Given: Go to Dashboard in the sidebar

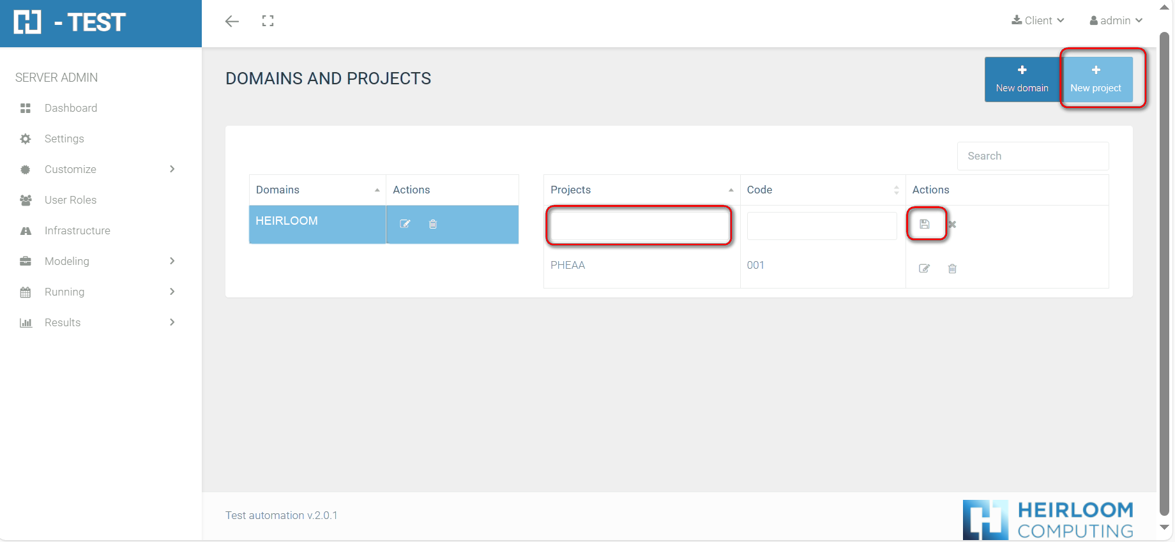Looking at the screenshot, I should click(71, 108).
